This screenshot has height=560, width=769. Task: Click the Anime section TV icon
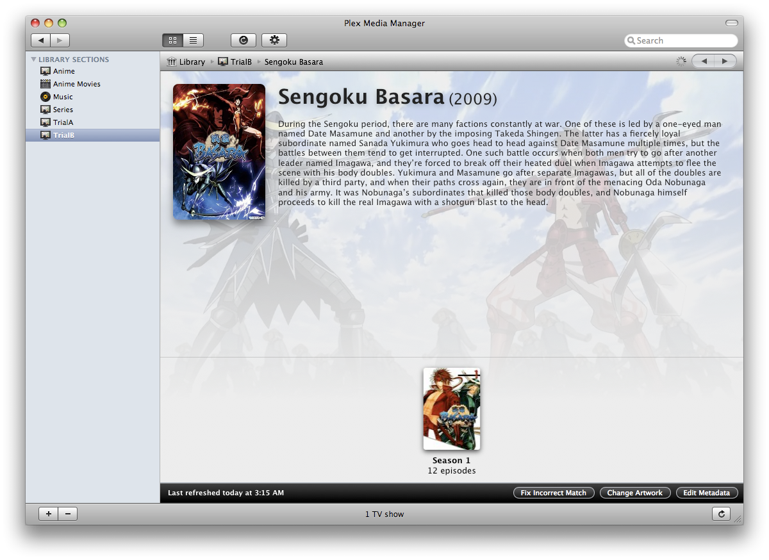tap(45, 71)
